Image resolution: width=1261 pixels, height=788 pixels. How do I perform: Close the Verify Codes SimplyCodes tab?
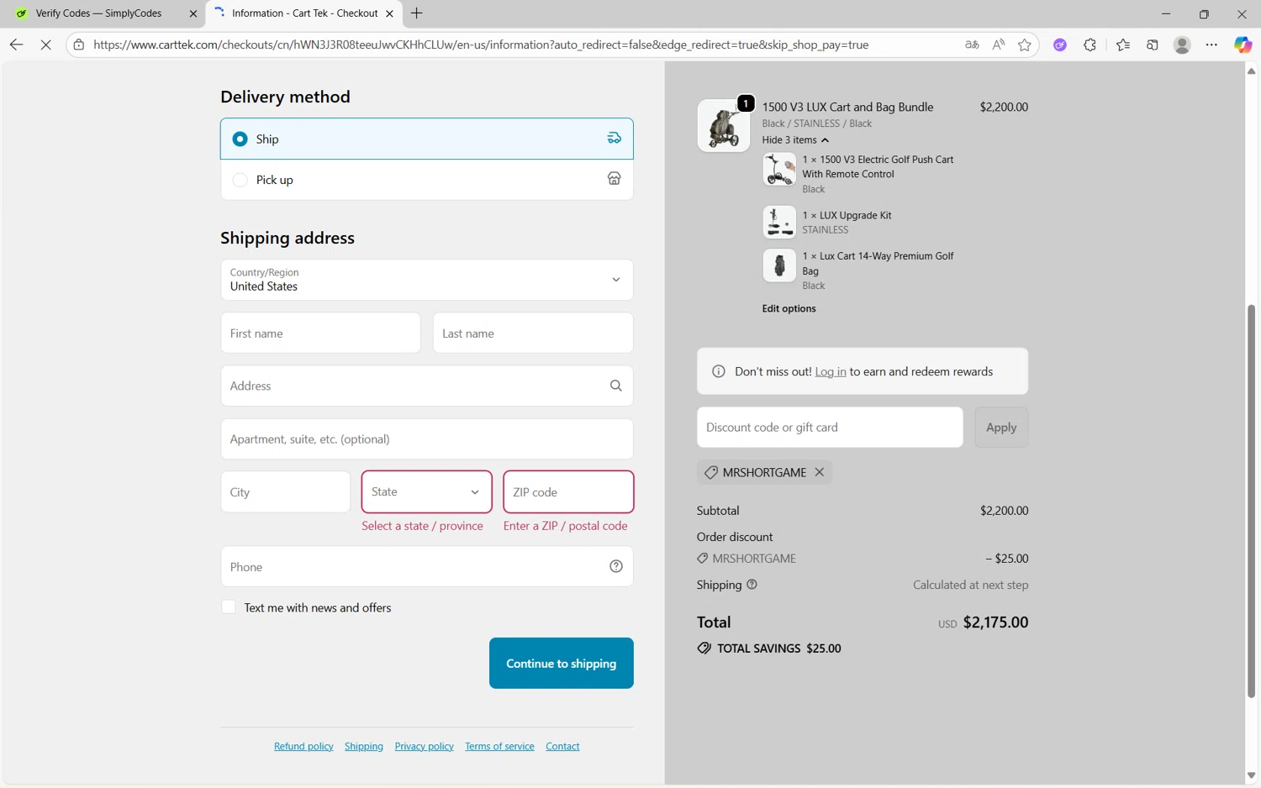tap(193, 13)
